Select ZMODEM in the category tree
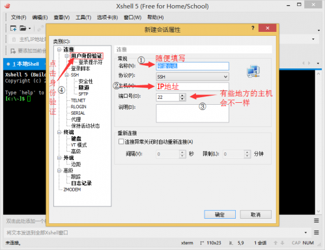This screenshot has height=250, width=325. (72, 189)
